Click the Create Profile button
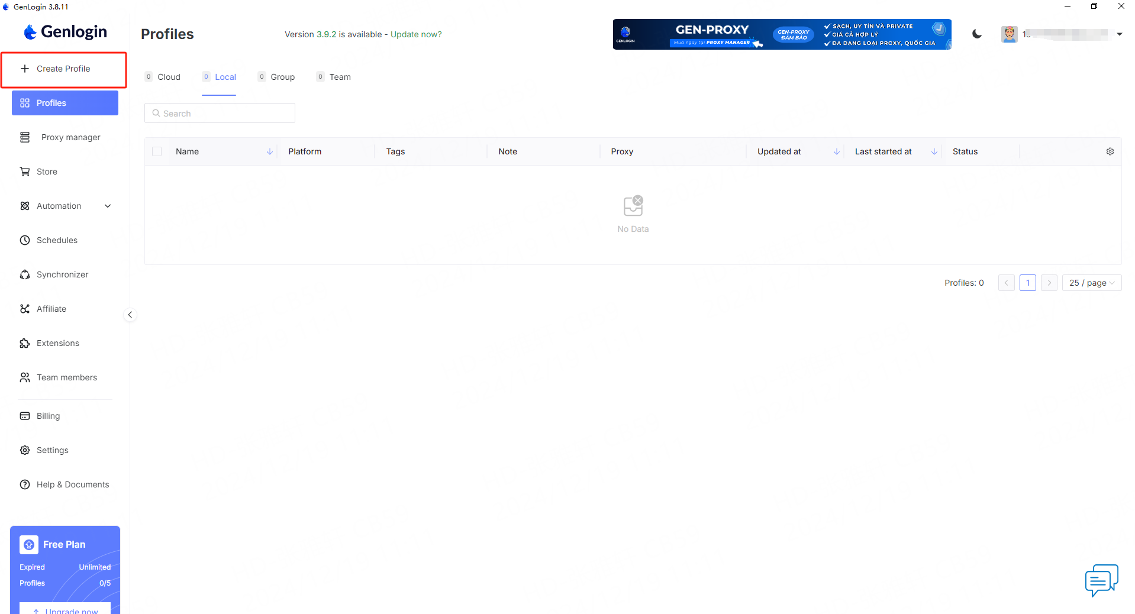The width and height of the screenshot is (1135, 614). pyautogui.click(x=63, y=69)
